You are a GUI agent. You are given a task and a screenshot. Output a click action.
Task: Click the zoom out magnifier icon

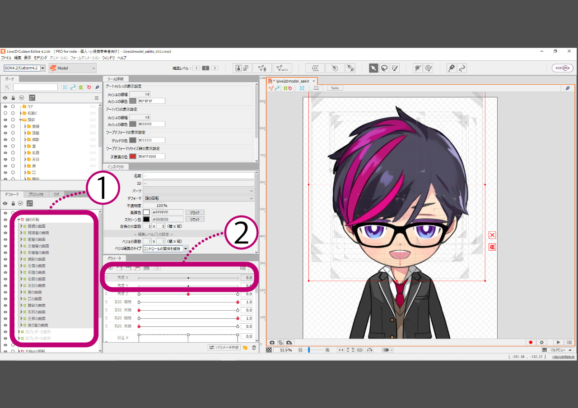tap(300, 350)
